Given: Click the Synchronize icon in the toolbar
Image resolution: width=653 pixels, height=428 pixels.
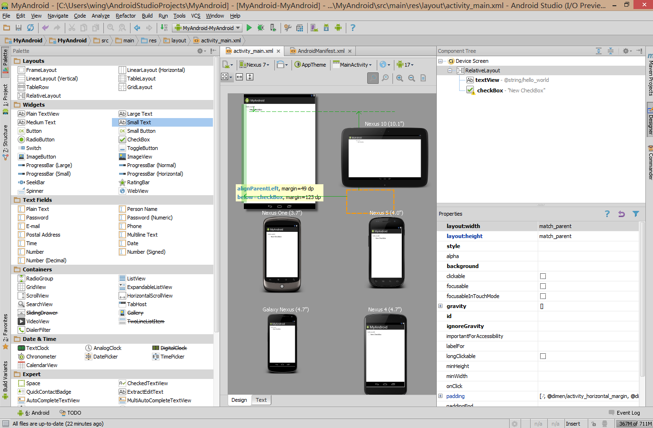Looking at the screenshot, I should point(30,28).
